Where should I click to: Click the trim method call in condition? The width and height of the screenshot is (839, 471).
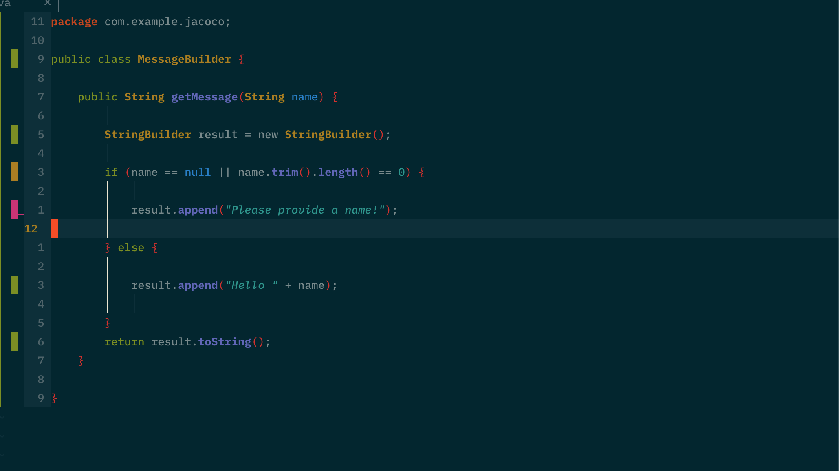point(285,172)
